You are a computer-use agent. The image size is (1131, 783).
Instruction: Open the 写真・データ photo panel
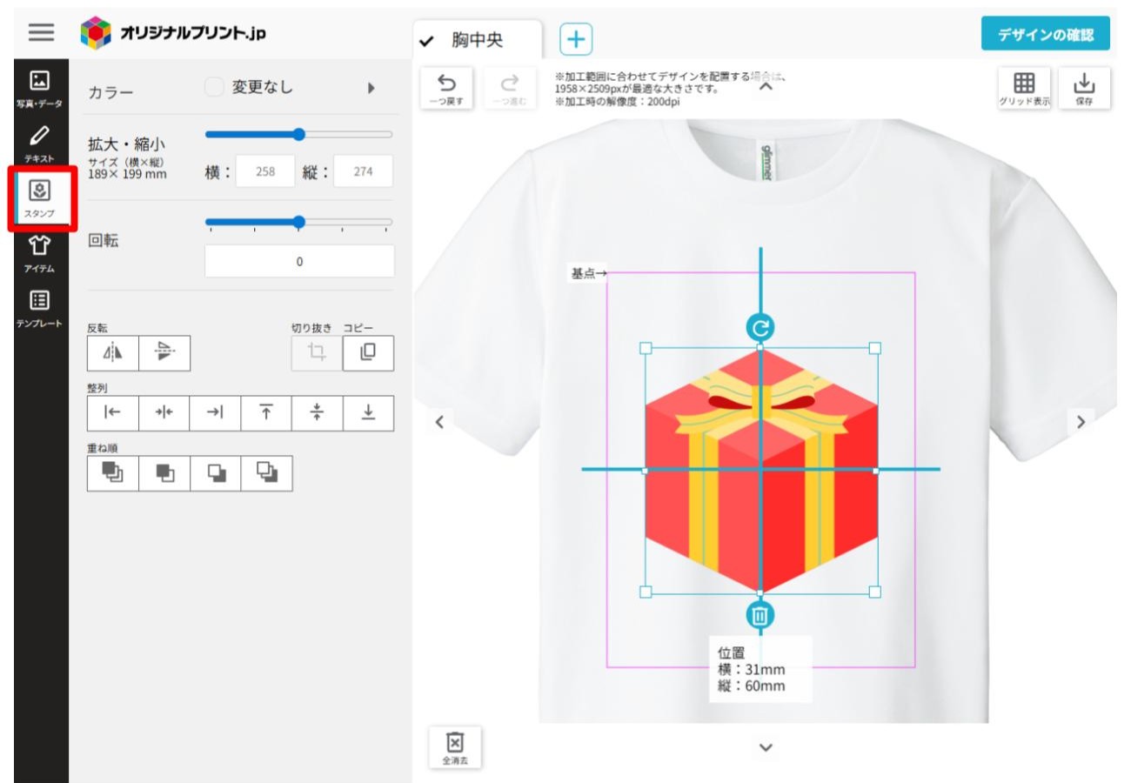pyautogui.click(x=38, y=89)
